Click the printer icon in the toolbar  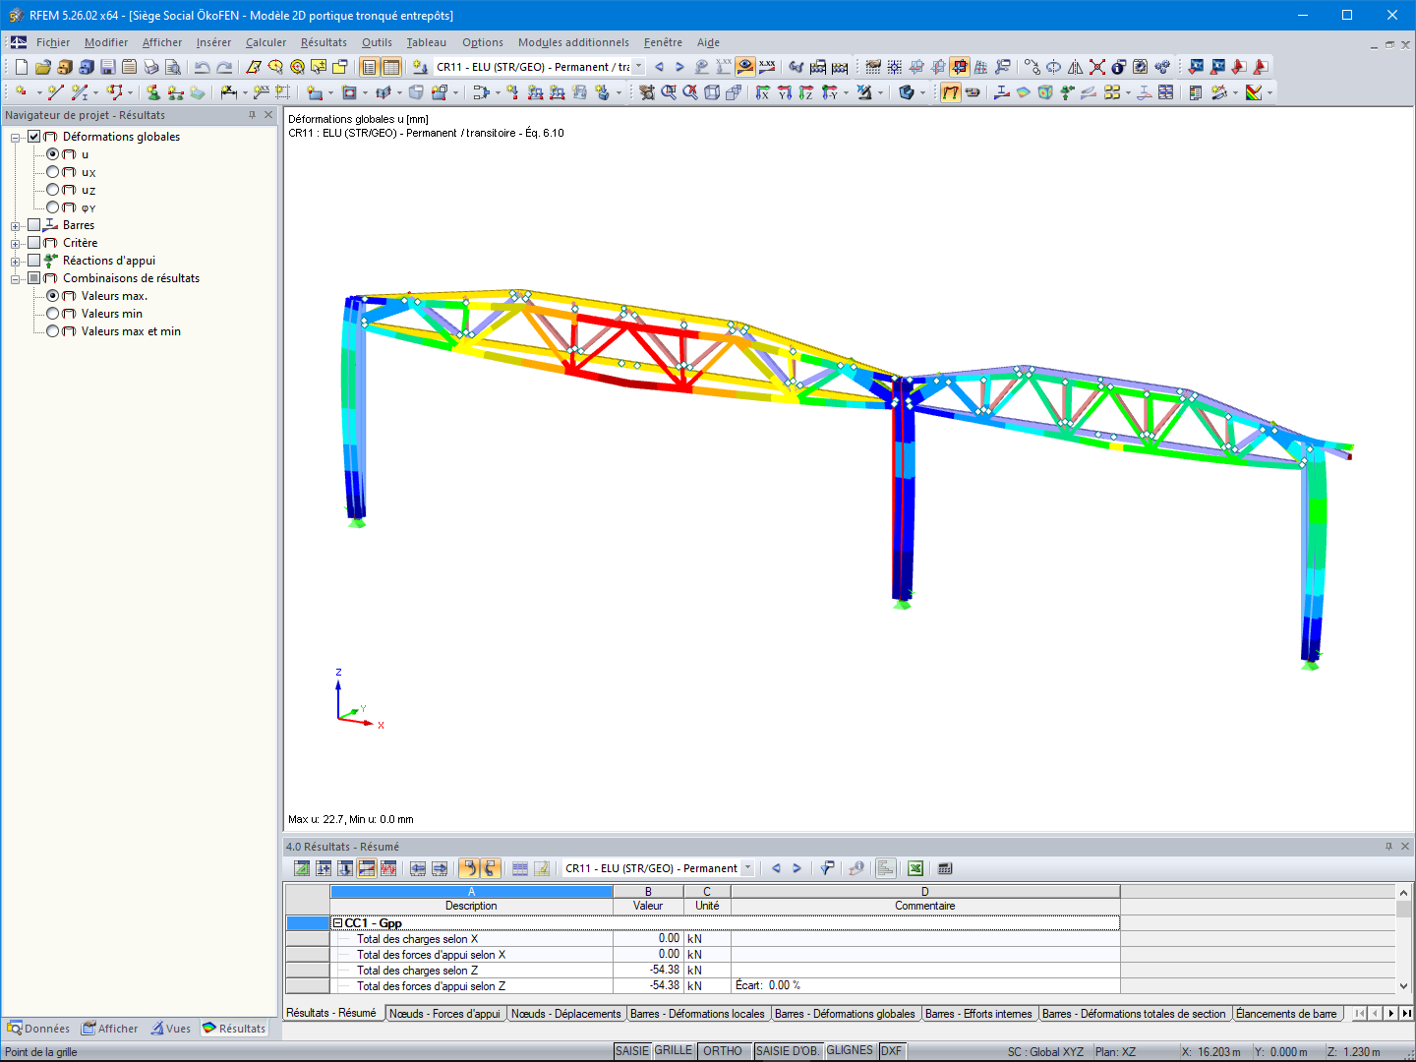[x=149, y=66]
